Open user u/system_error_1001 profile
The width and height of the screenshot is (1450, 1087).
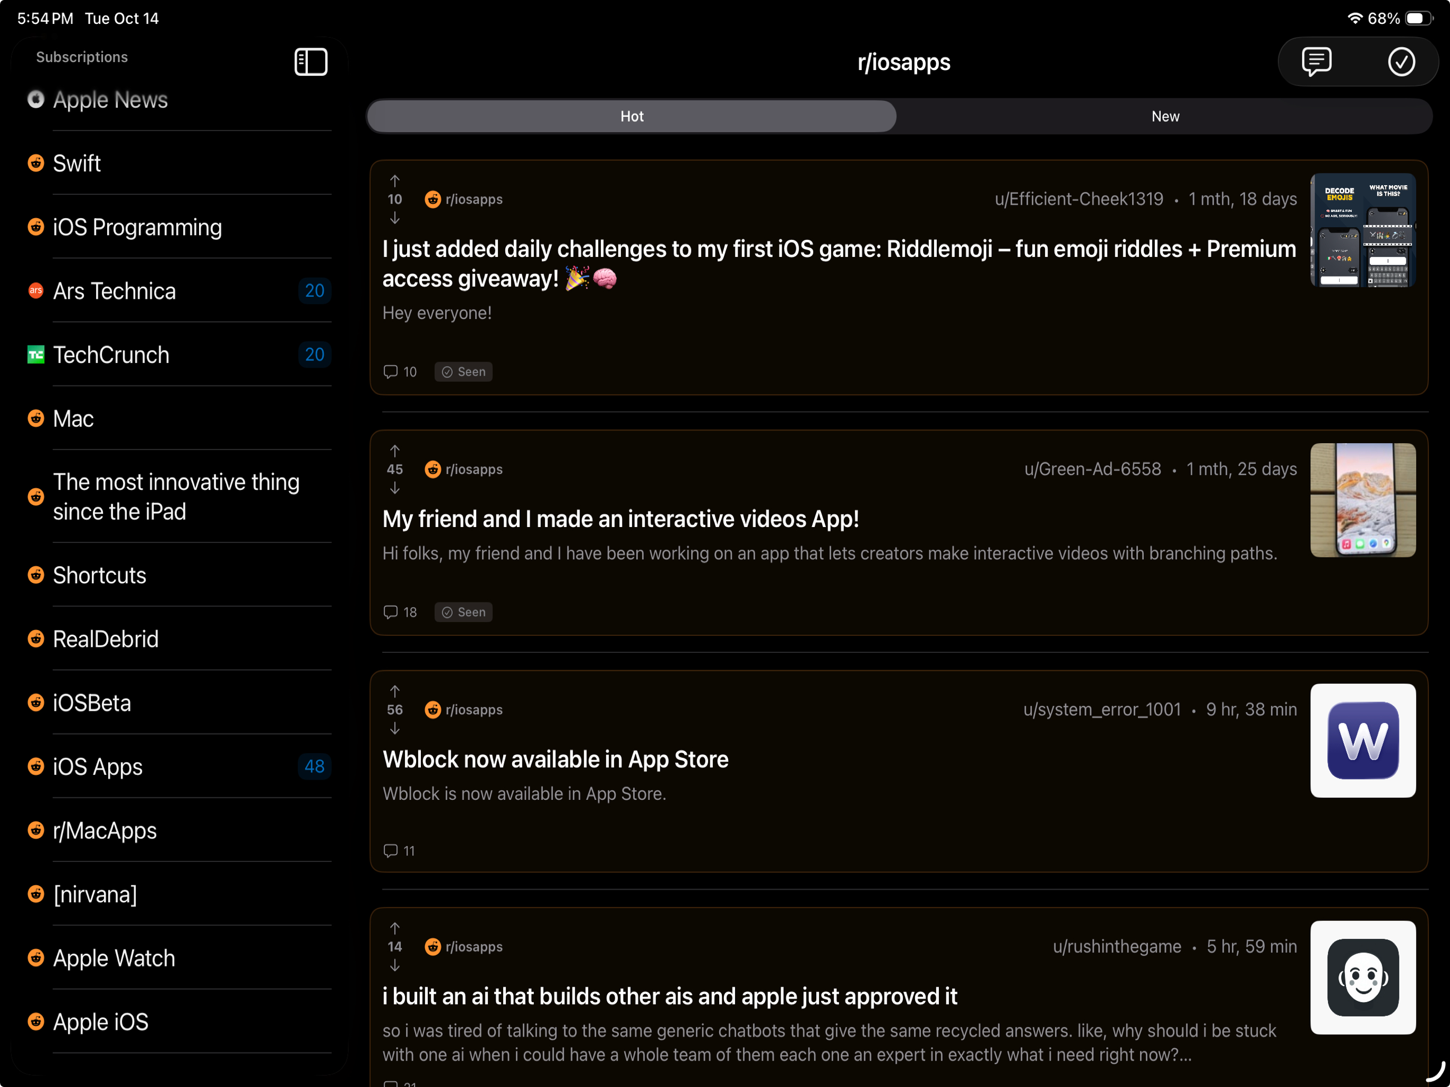pyautogui.click(x=1102, y=710)
